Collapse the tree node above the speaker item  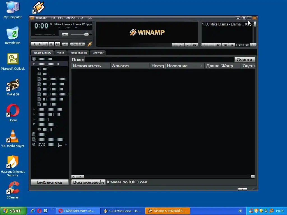pos(34,64)
